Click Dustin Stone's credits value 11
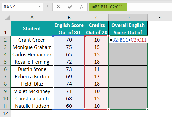Viewport: 172px width, 117px height. coord(97,69)
